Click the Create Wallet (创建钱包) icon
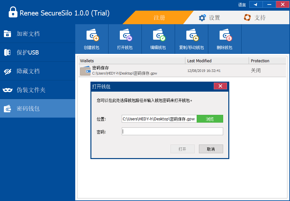This screenshot has height=201, width=290. [93, 35]
